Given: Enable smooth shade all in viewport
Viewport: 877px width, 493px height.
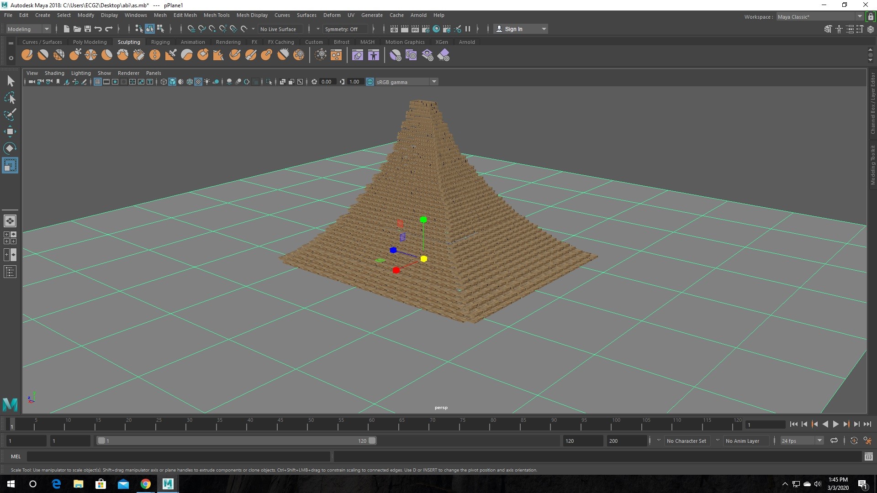Looking at the screenshot, I should (172, 82).
